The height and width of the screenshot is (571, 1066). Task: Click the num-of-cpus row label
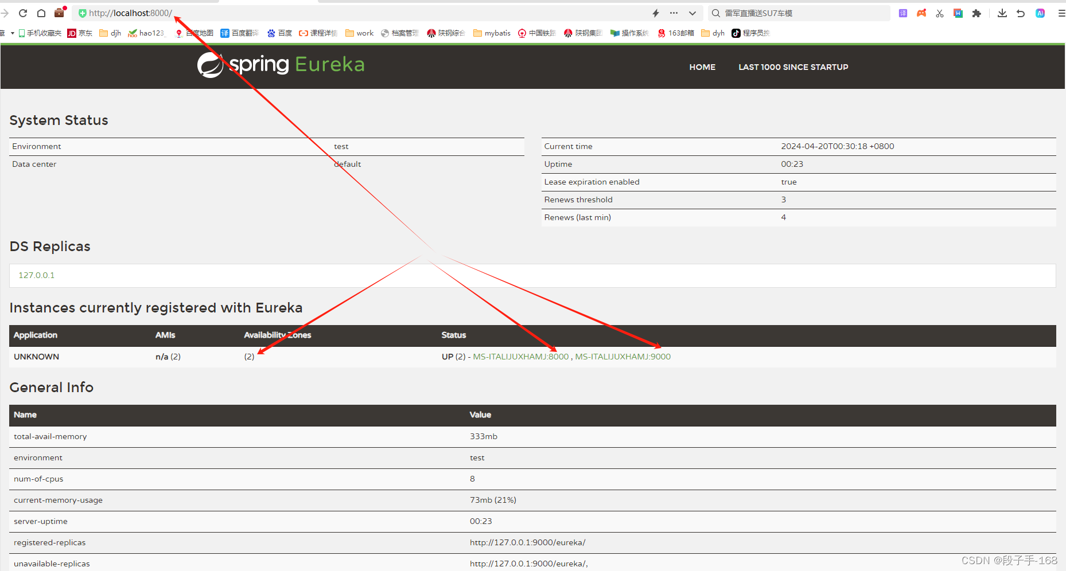[x=38, y=479]
